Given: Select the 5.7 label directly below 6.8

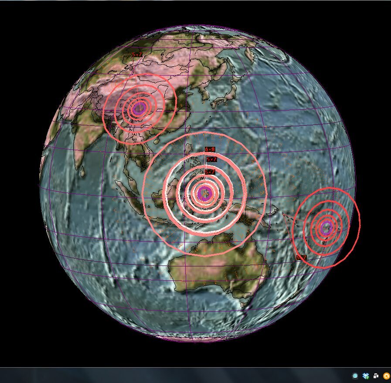Looking at the screenshot, I should (x=211, y=159).
